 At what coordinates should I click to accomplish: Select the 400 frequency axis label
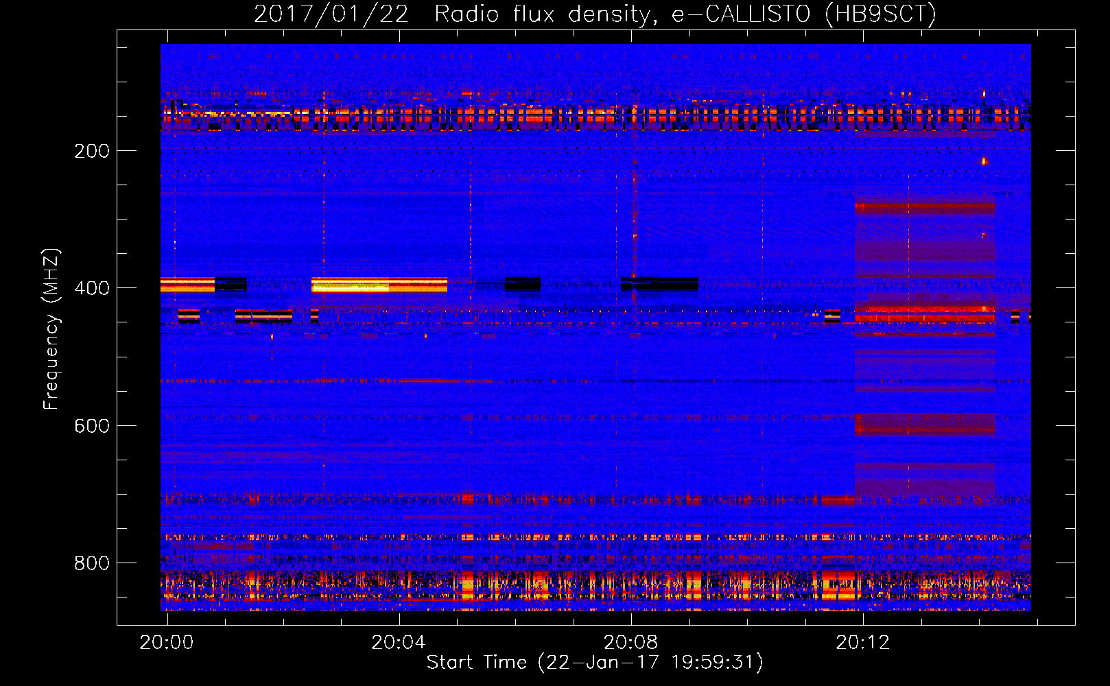pos(92,288)
